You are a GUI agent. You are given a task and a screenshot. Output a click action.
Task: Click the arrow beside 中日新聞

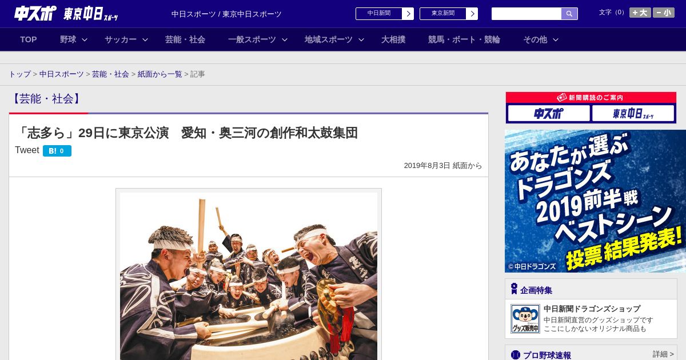[408, 14]
